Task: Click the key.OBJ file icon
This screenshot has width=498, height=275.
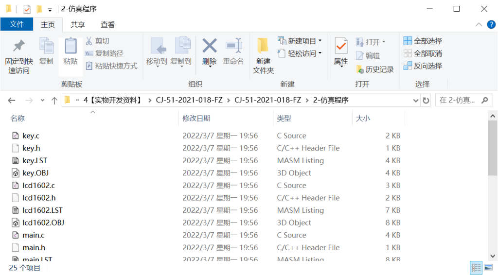Action: 15,173
